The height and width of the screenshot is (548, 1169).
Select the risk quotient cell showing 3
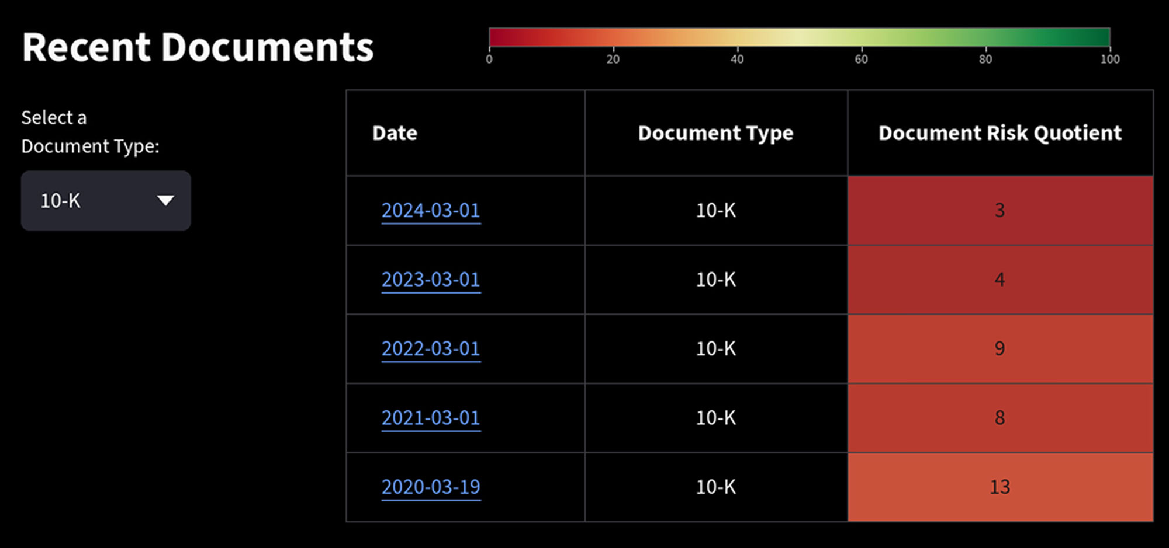coord(1000,210)
